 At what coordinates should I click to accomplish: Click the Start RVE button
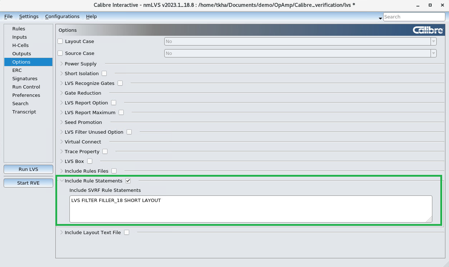point(28,183)
